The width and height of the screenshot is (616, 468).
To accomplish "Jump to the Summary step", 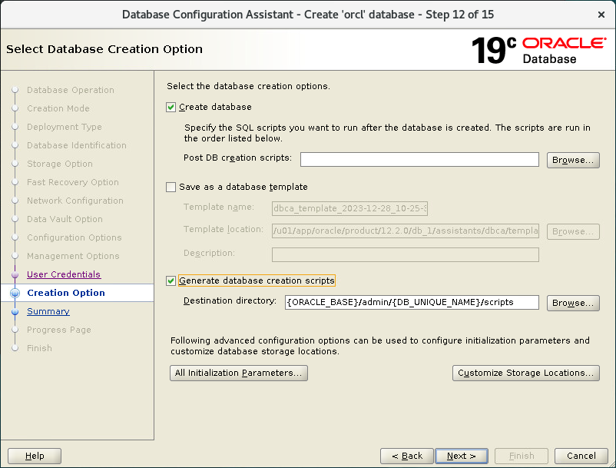I will [x=48, y=311].
